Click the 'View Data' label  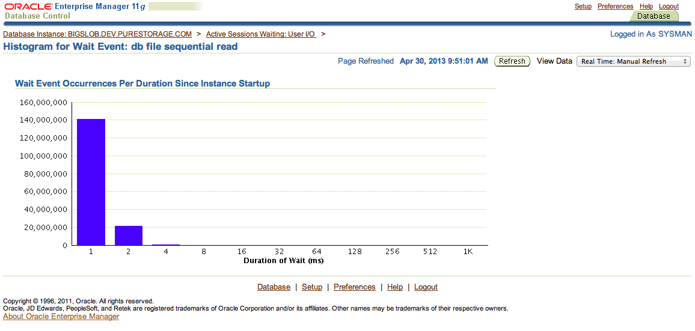(x=554, y=61)
